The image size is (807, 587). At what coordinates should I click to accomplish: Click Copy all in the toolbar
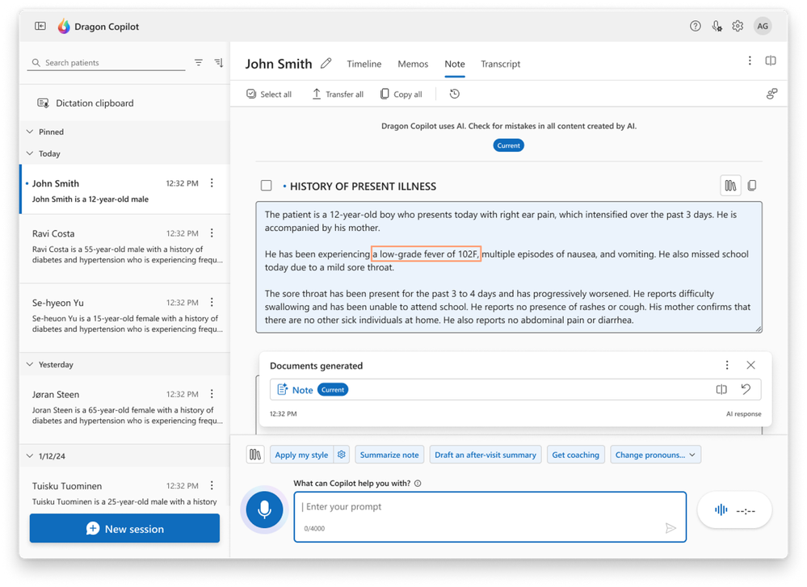401,94
